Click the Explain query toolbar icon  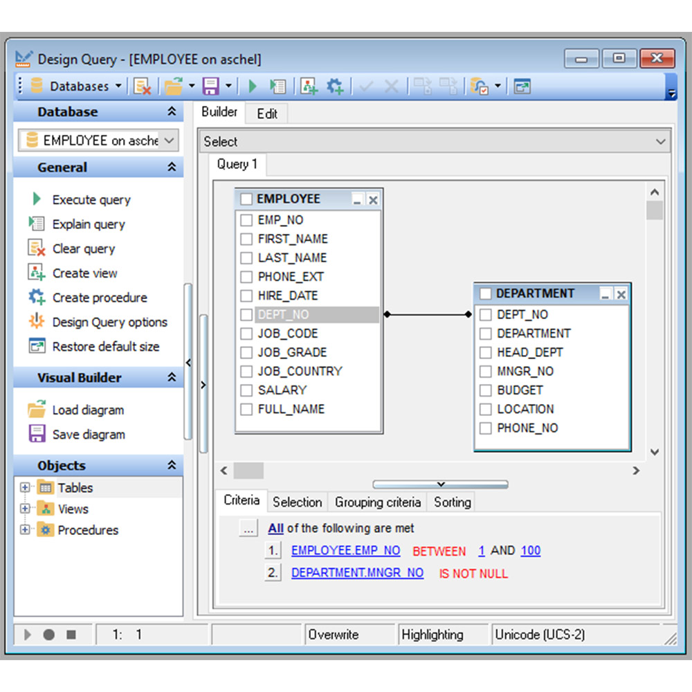[x=278, y=86]
